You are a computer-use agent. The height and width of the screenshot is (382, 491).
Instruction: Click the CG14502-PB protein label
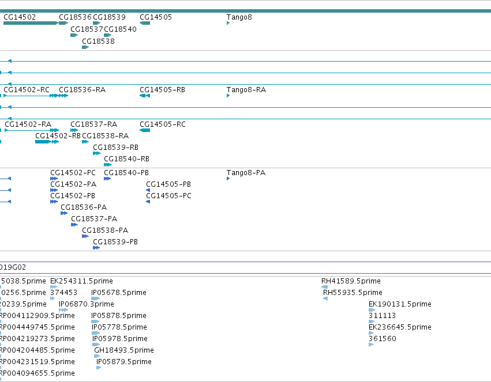[73, 196]
